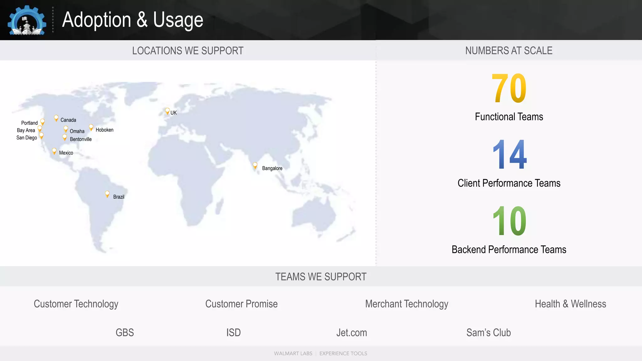The height and width of the screenshot is (361, 642).
Task: Click the gear and ships logo icon
Action: (27, 20)
